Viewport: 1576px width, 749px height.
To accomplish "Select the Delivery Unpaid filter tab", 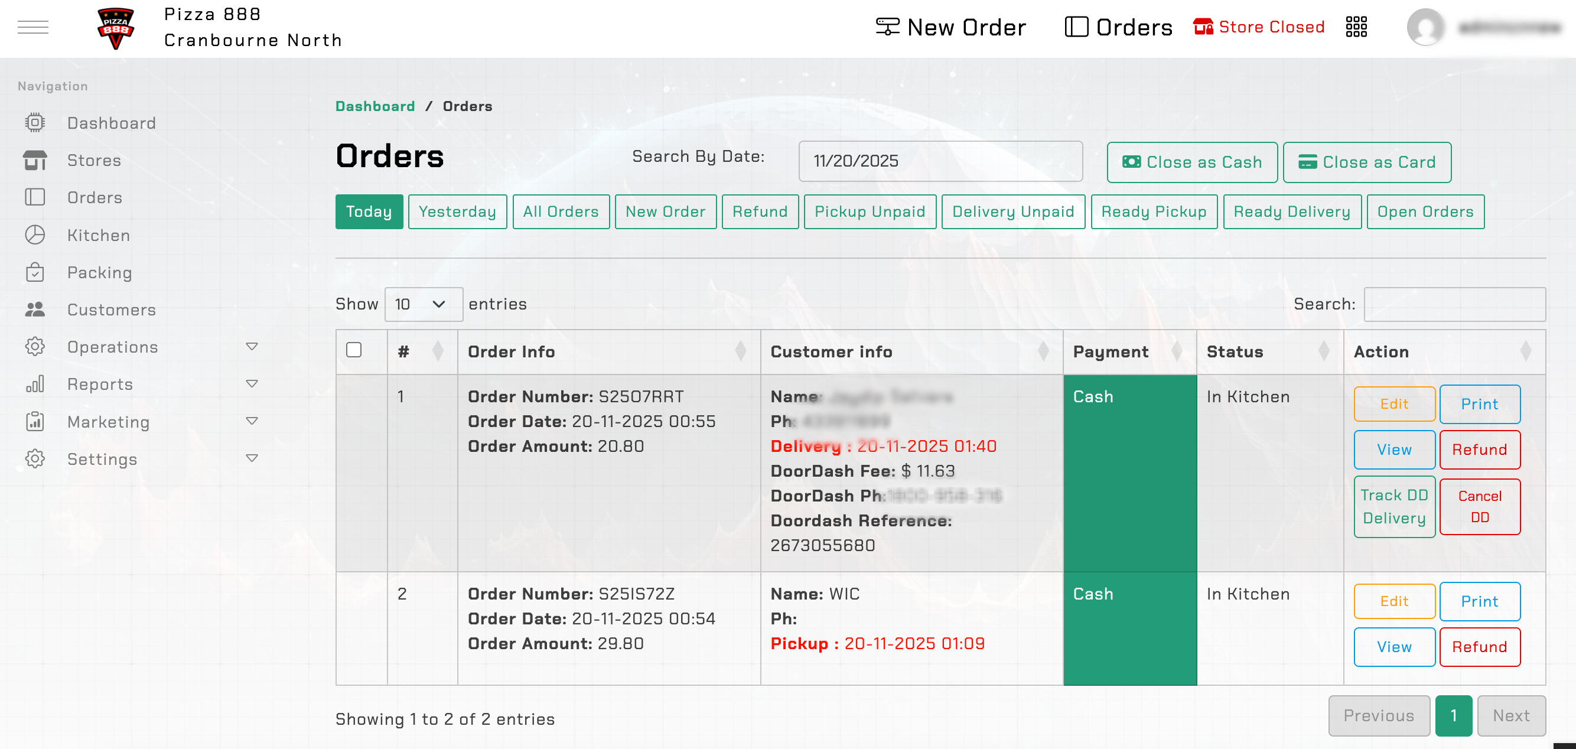I will [x=1012, y=211].
